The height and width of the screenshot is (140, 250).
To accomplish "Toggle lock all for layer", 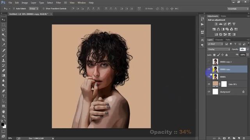I will pyautogui.click(x=227, y=55).
